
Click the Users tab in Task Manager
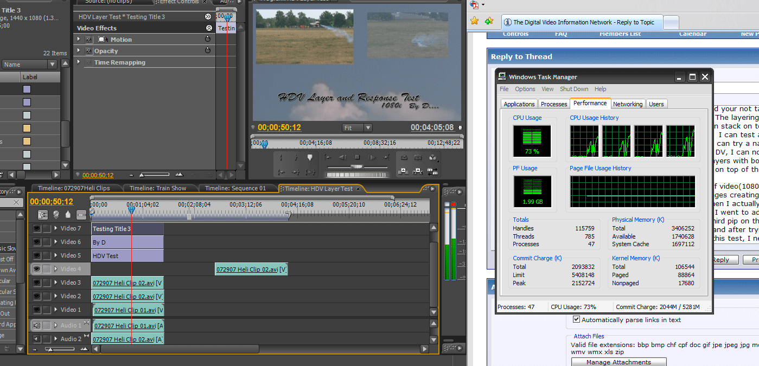pos(656,104)
